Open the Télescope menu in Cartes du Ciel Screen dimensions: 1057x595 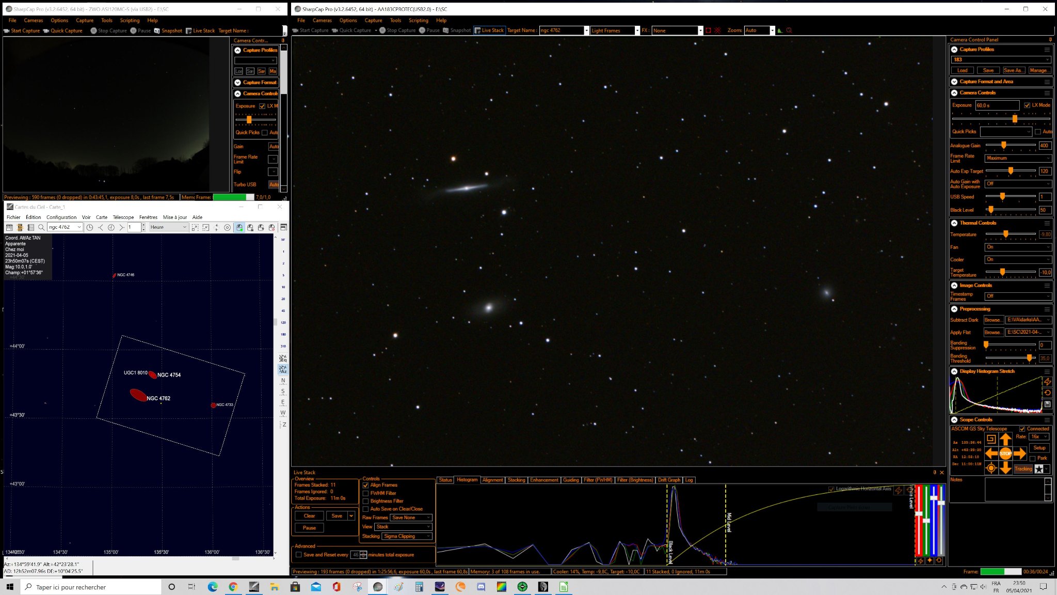(x=123, y=217)
